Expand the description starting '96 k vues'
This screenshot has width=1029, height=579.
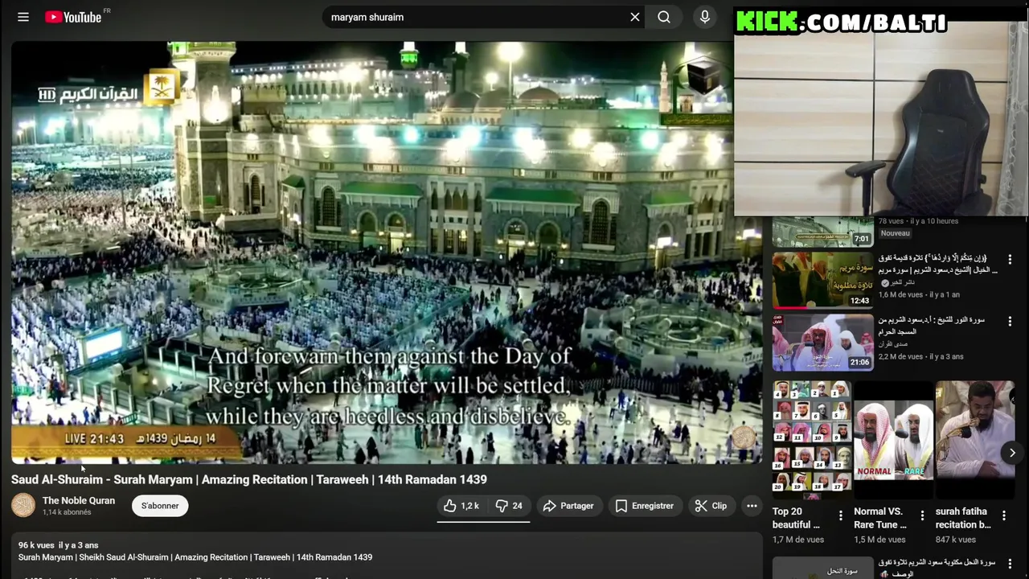tap(387, 556)
